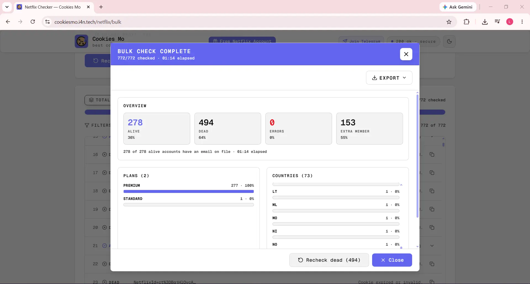
Task: Click the purple Close button
Action: [392, 260]
